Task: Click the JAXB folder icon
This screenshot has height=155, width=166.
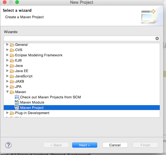Action: (12, 81)
